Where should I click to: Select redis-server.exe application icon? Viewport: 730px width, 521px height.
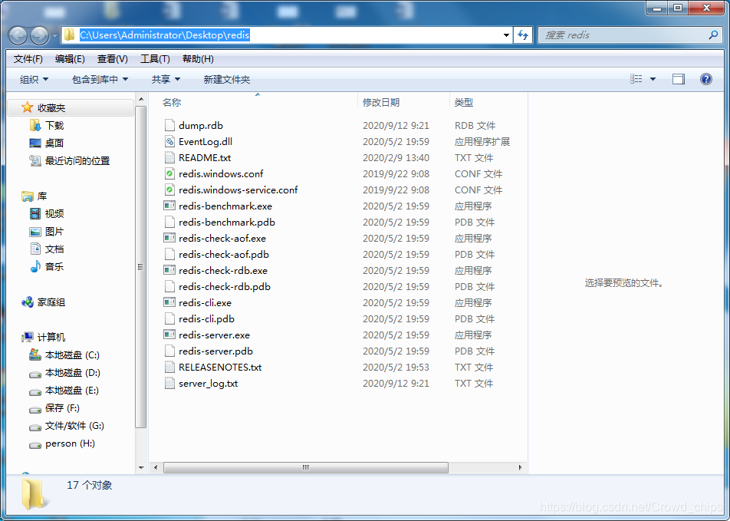tap(169, 335)
